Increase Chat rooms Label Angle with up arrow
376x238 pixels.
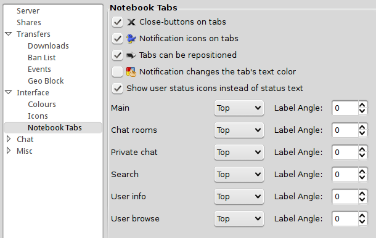tap(362, 127)
